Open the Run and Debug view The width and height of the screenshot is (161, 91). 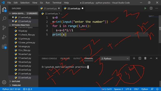click(x=4, y=37)
